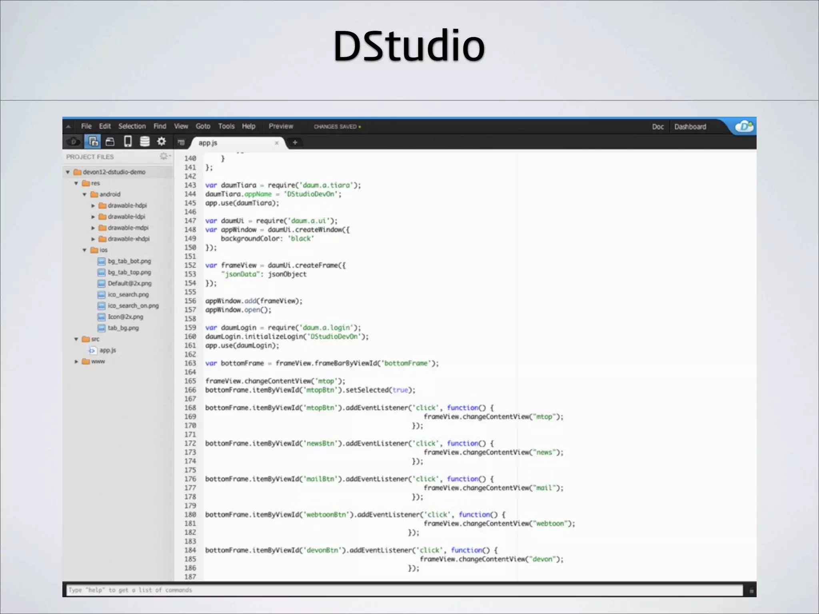Open the Dashboard link
819x614 pixels.
point(690,127)
